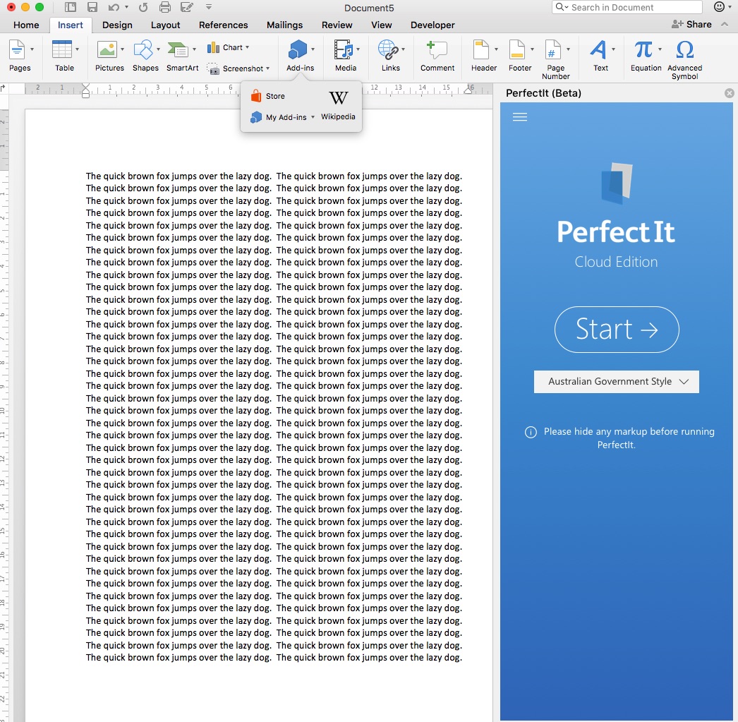Open the Australian Government Style dropdown
The height and width of the screenshot is (722, 738).
616,382
